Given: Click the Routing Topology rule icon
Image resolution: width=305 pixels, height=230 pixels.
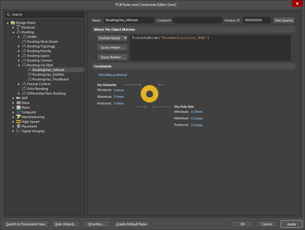Looking at the screenshot, I should coord(24,46).
